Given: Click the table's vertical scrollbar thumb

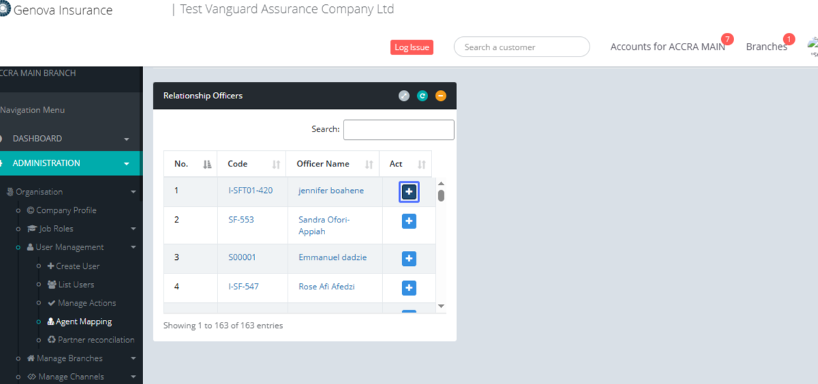Looking at the screenshot, I should (441, 196).
